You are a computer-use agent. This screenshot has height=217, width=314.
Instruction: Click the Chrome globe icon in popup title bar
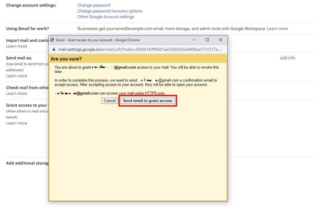pos(52,40)
